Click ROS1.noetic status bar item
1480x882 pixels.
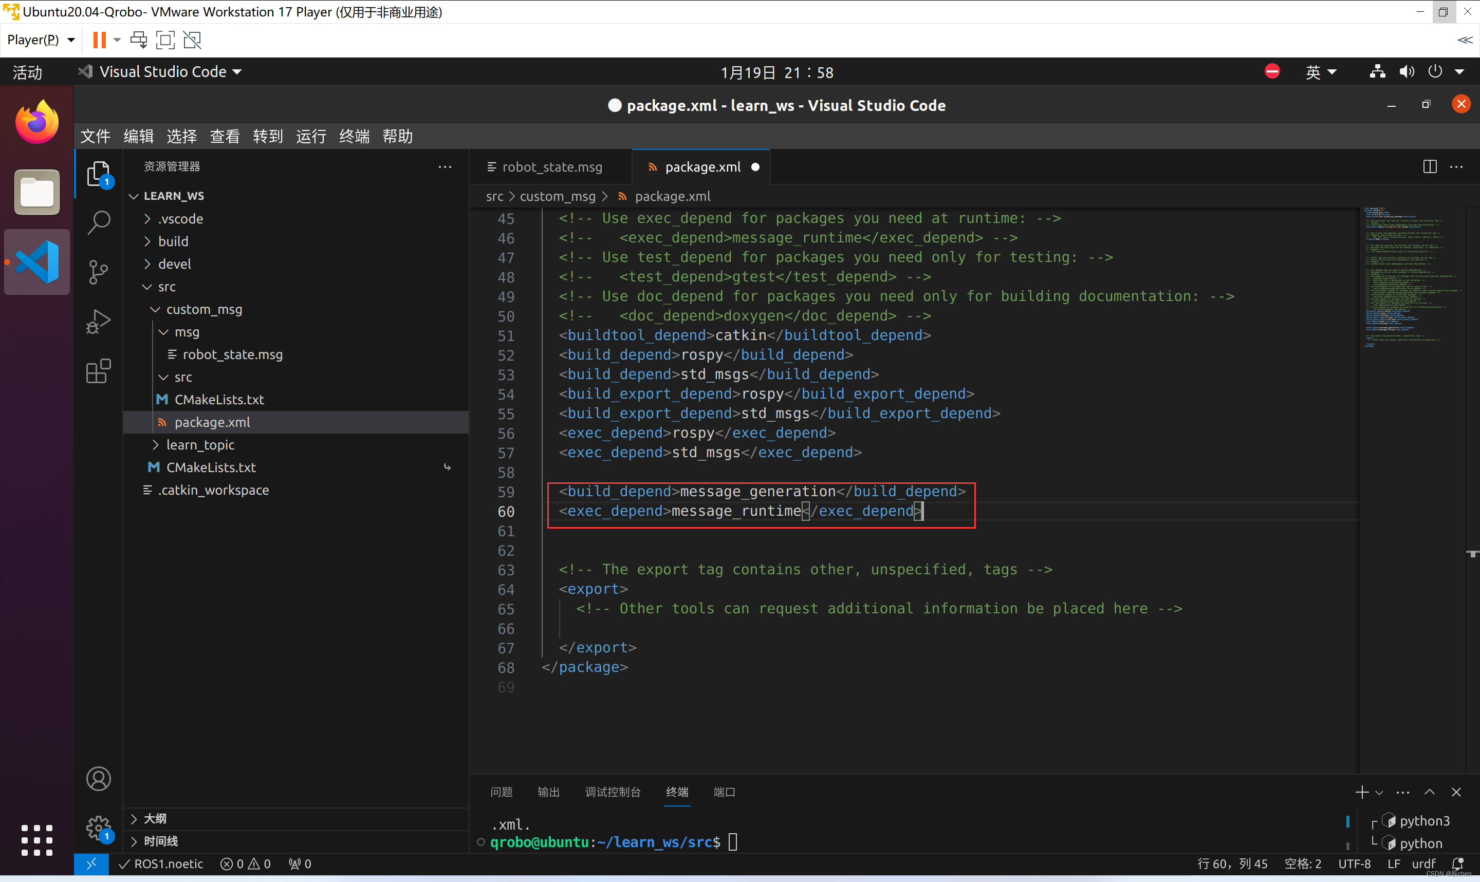pos(160,864)
